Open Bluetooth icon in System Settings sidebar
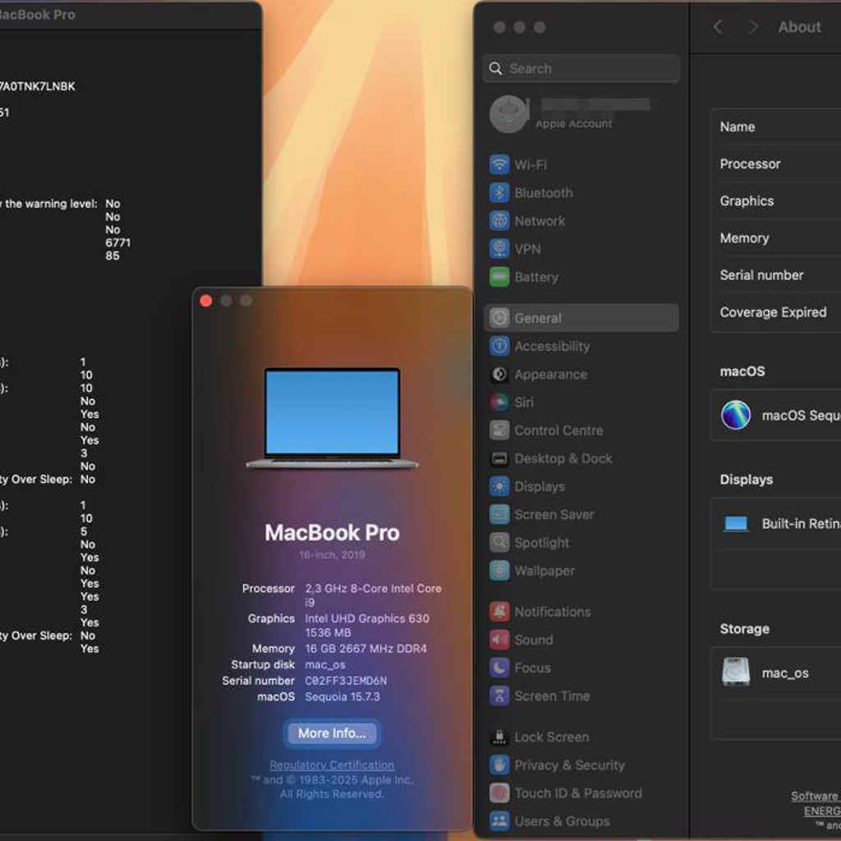The height and width of the screenshot is (841, 841). coord(499,192)
